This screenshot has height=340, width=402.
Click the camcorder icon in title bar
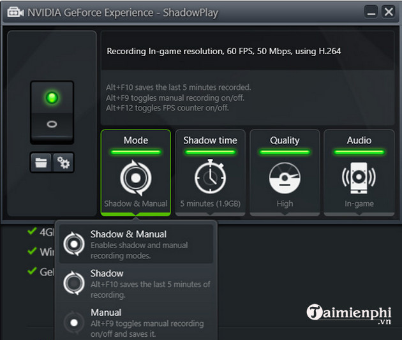(x=14, y=13)
